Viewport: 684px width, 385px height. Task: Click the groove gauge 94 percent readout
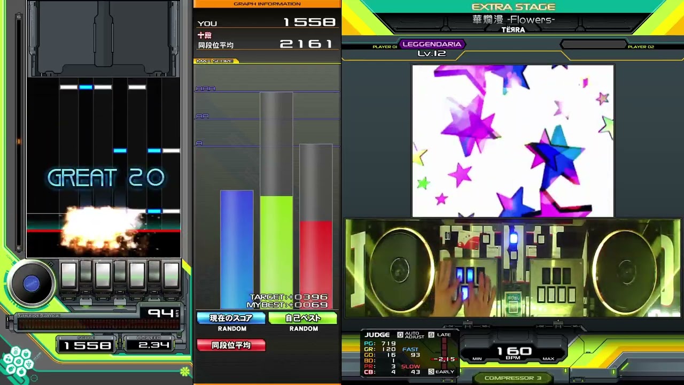tap(161, 313)
